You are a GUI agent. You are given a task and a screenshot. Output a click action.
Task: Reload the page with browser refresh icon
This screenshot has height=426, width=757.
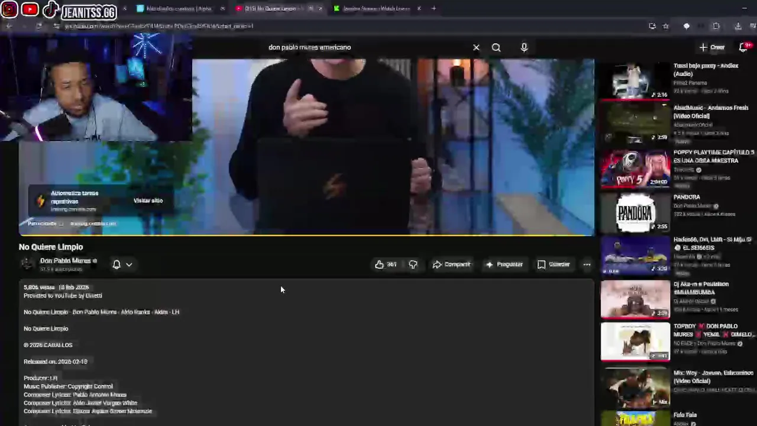pyautogui.click(x=38, y=26)
